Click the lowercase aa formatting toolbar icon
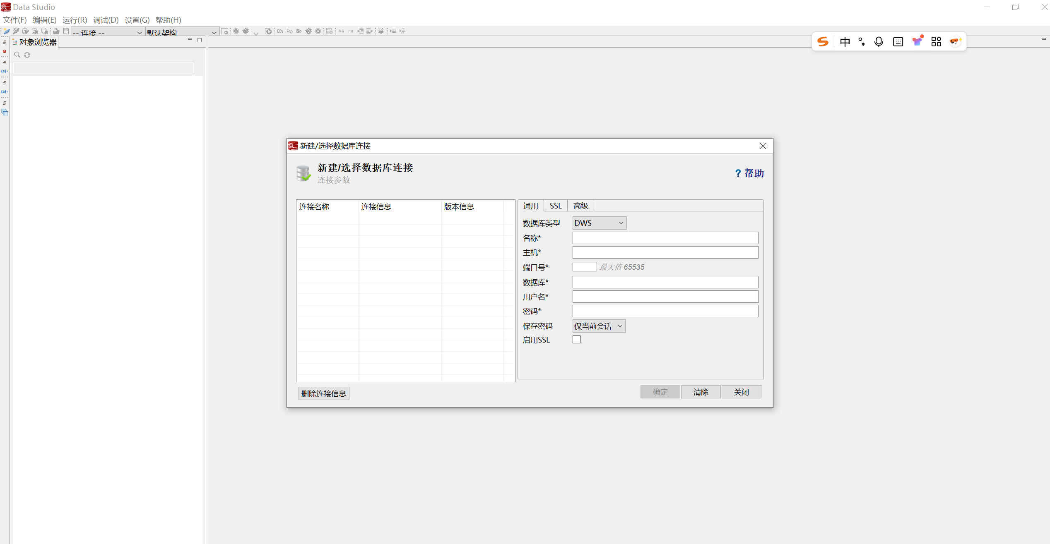1050x544 pixels. coord(351,31)
